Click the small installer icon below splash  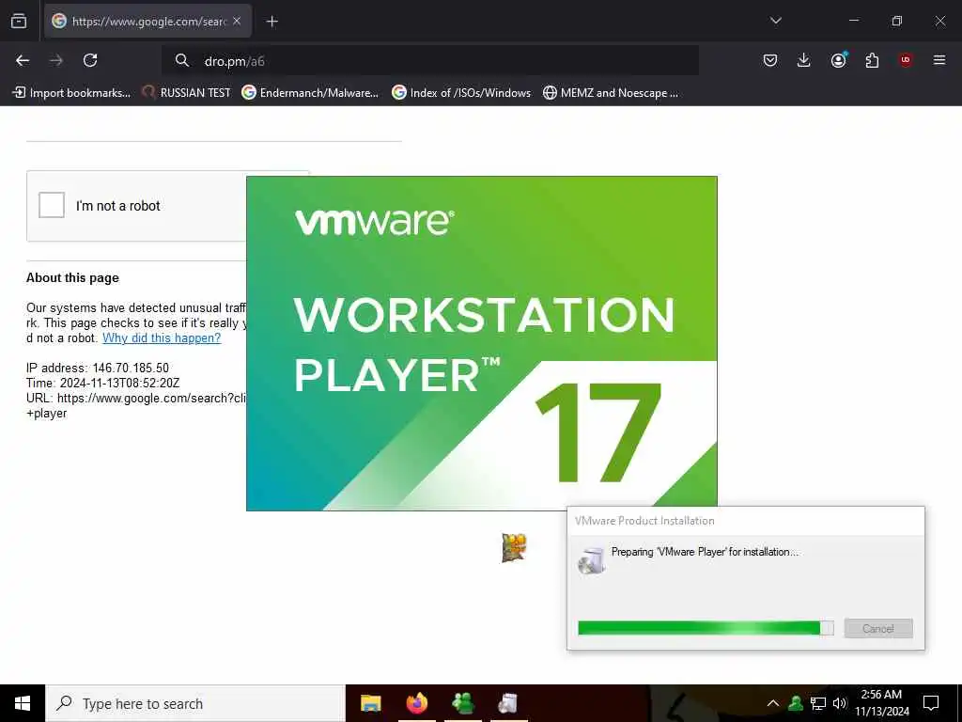tap(514, 548)
